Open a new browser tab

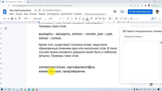tap(28, 2)
